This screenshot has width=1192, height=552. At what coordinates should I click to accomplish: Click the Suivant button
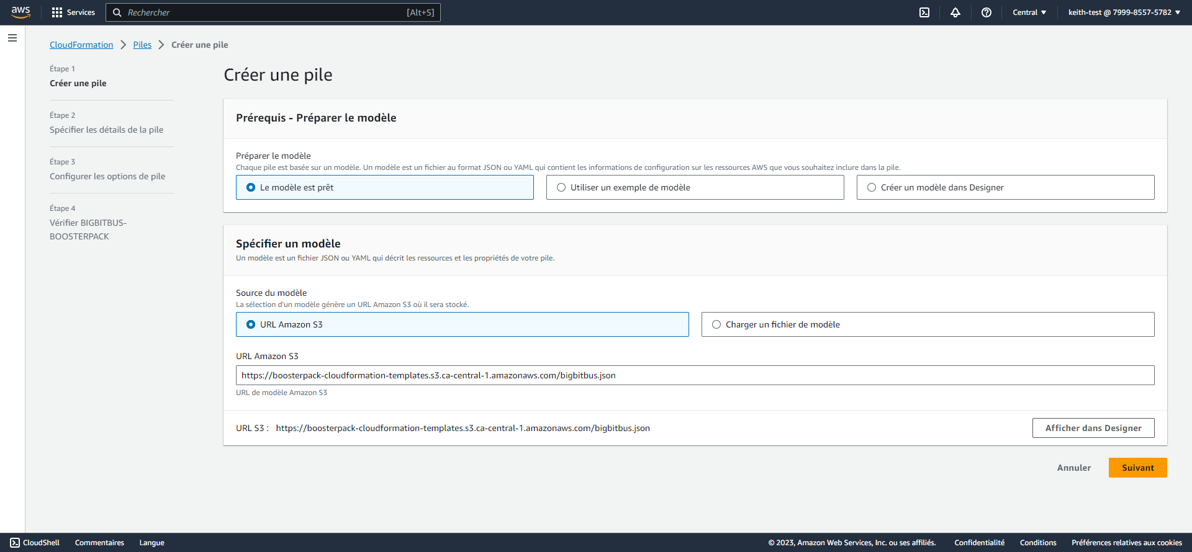[x=1137, y=468]
